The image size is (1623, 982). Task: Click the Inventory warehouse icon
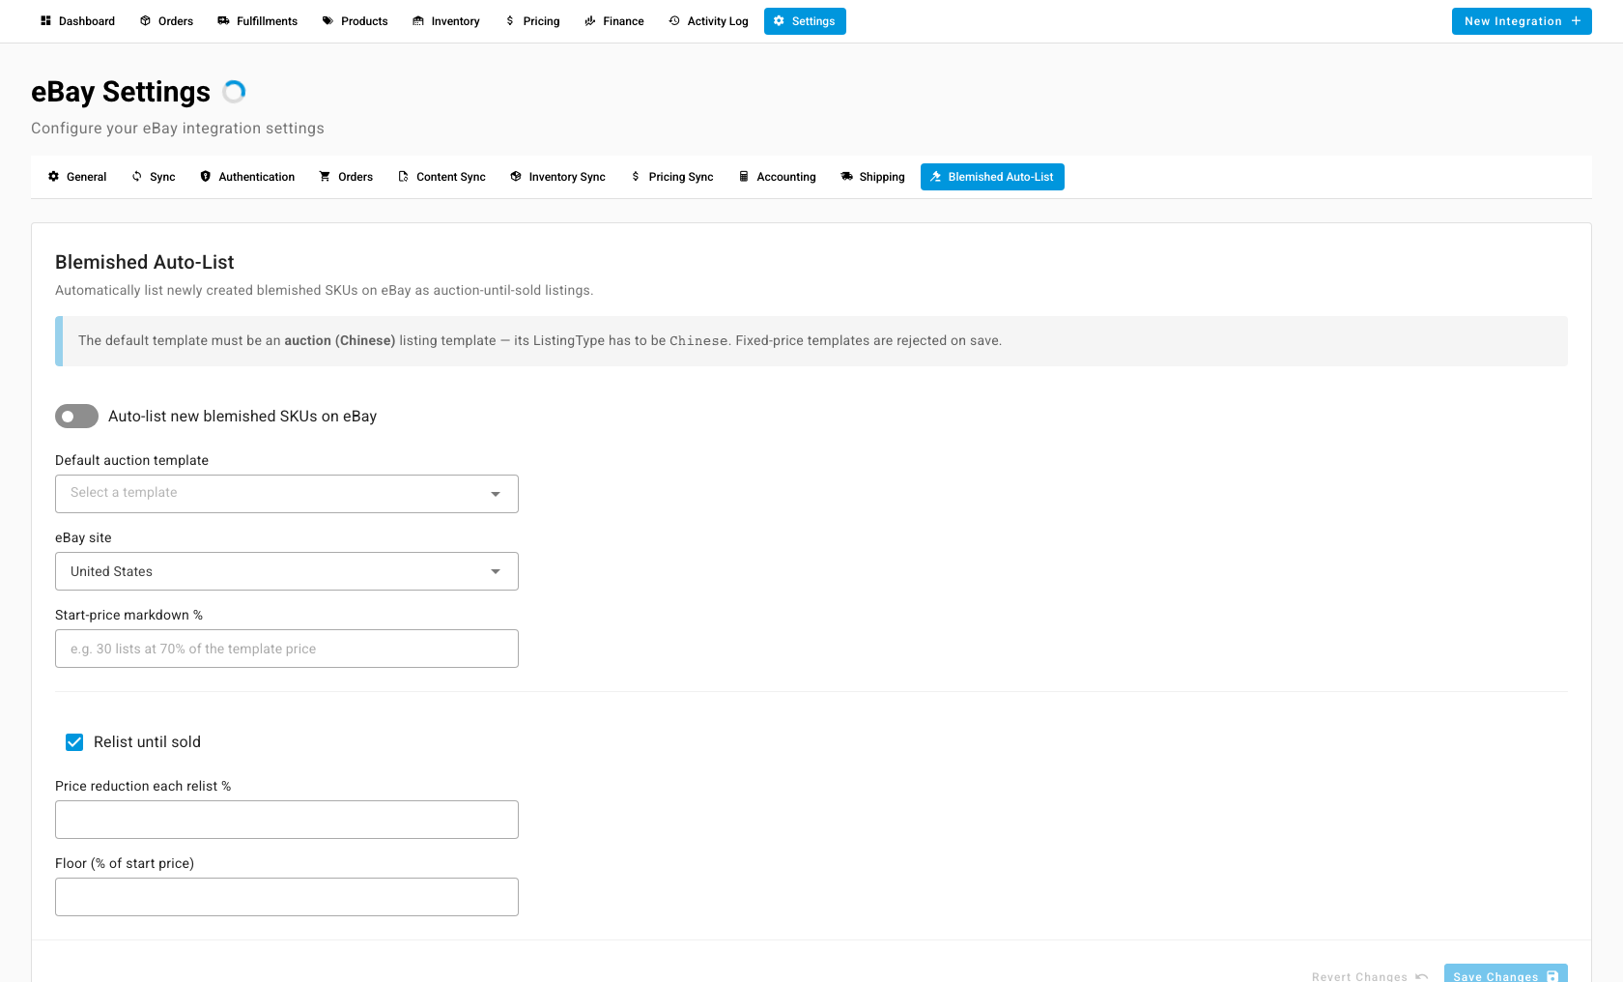click(x=418, y=21)
